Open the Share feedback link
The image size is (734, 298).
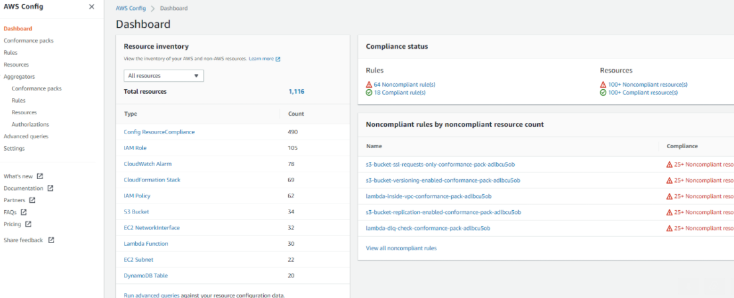point(23,240)
